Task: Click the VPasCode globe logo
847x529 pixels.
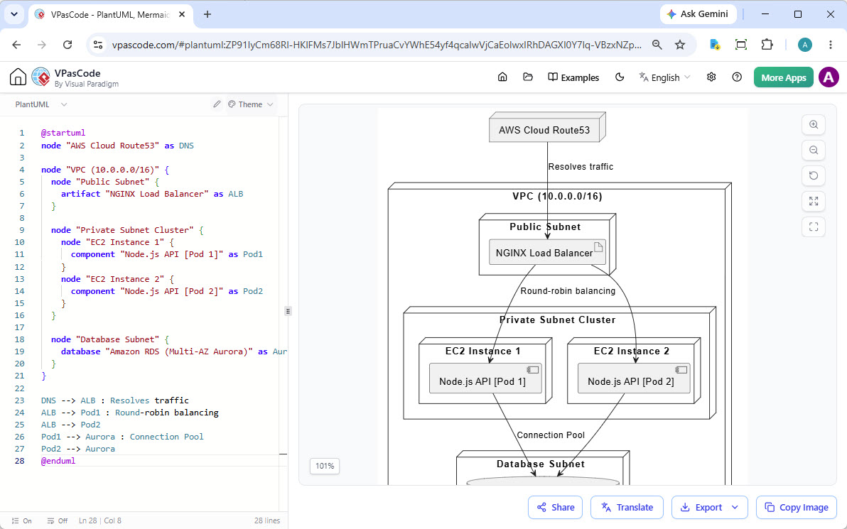Action: 41,77
